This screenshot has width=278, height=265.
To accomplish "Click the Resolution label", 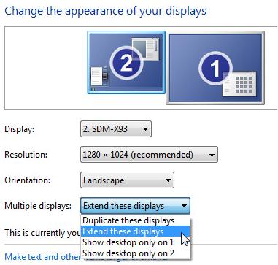I will point(26,155).
